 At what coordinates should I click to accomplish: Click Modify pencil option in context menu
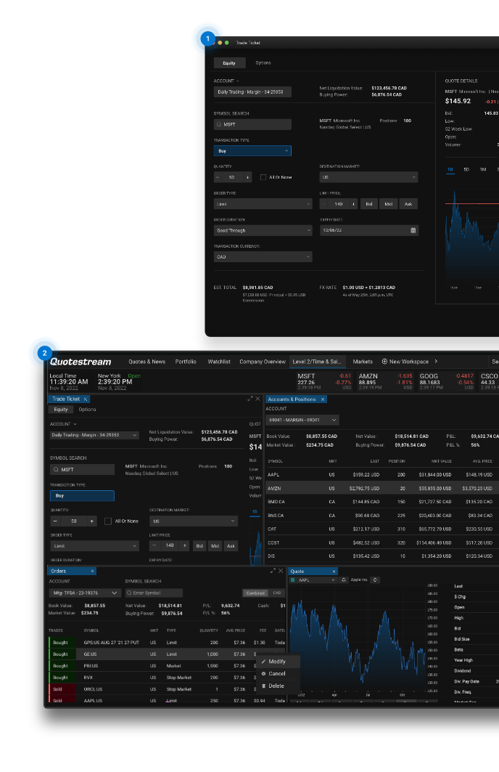click(x=277, y=662)
